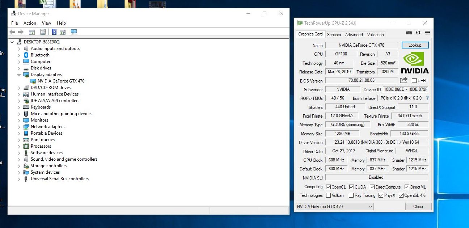
Task: Expand Sound, video and game controllers
Action: pos(19,159)
